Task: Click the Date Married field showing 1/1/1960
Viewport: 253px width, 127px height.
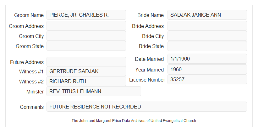Action: 207,59
